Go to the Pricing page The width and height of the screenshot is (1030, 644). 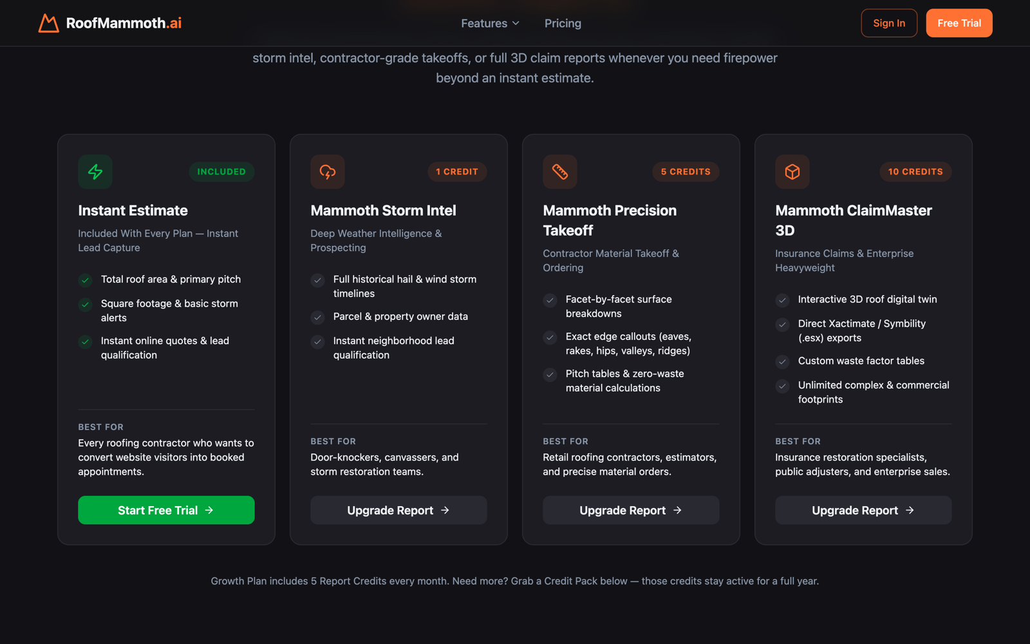tap(563, 23)
